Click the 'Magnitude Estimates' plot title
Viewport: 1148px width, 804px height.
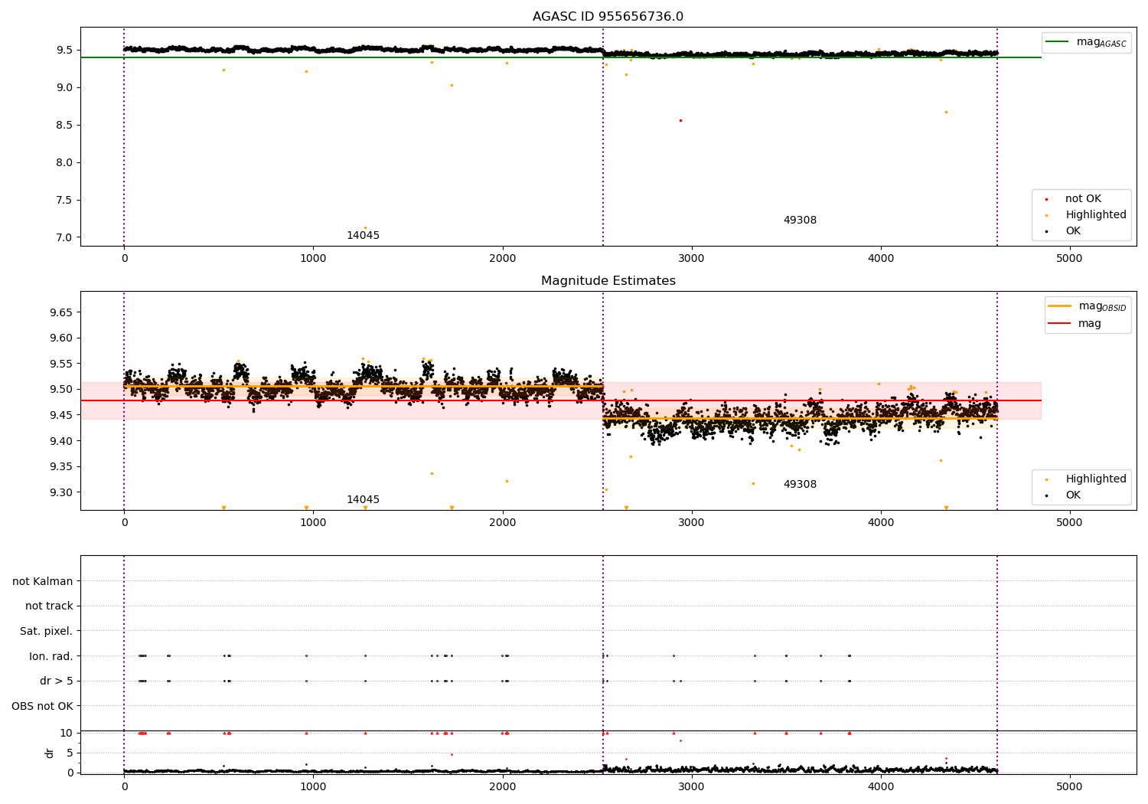click(x=608, y=281)
